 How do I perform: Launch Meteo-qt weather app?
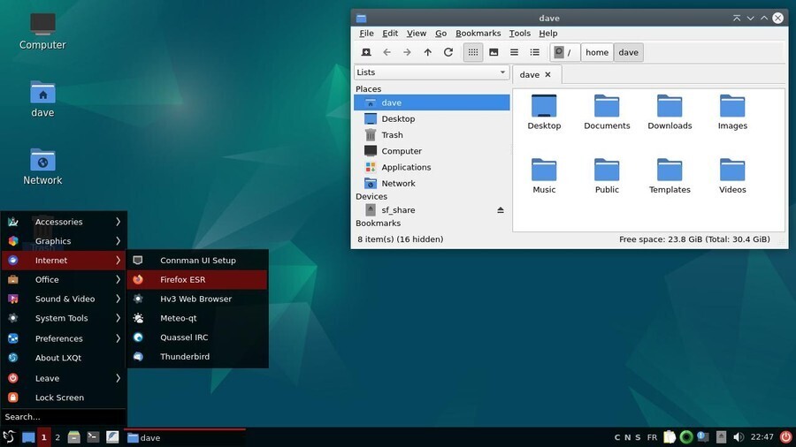(x=197, y=318)
